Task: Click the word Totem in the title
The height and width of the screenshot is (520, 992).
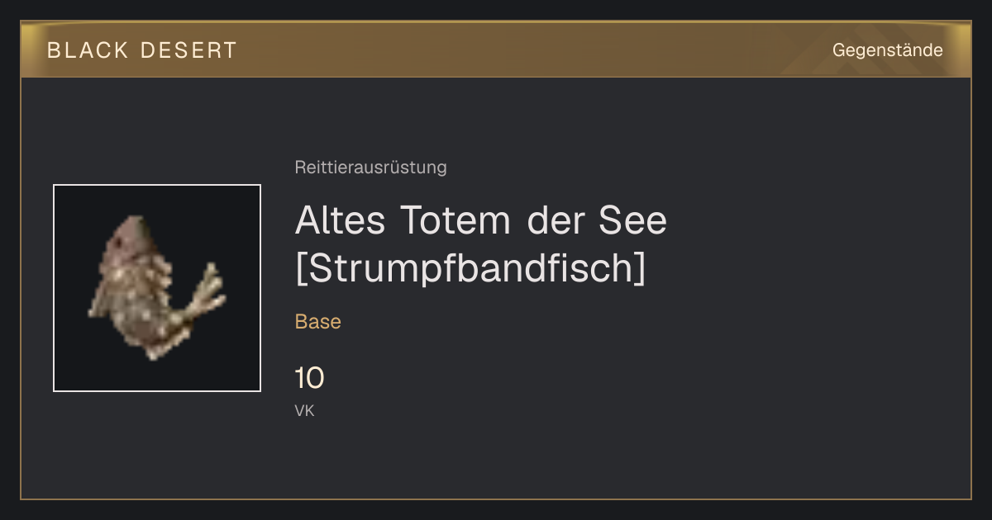Action: point(455,220)
